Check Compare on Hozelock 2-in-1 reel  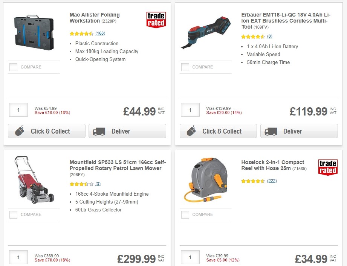[185, 214]
